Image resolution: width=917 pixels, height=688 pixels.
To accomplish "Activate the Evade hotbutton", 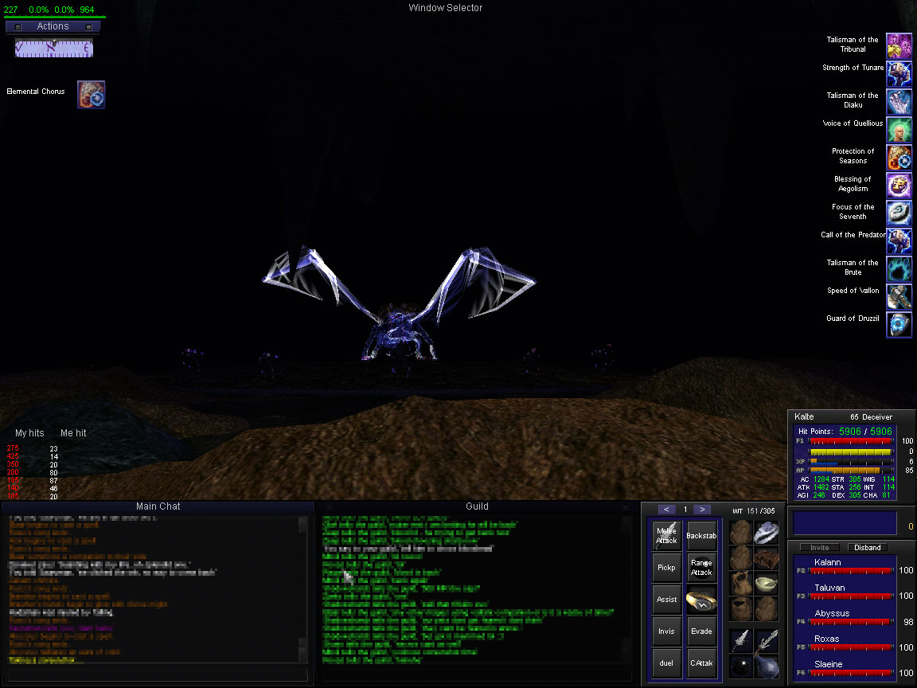I will click(701, 631).
